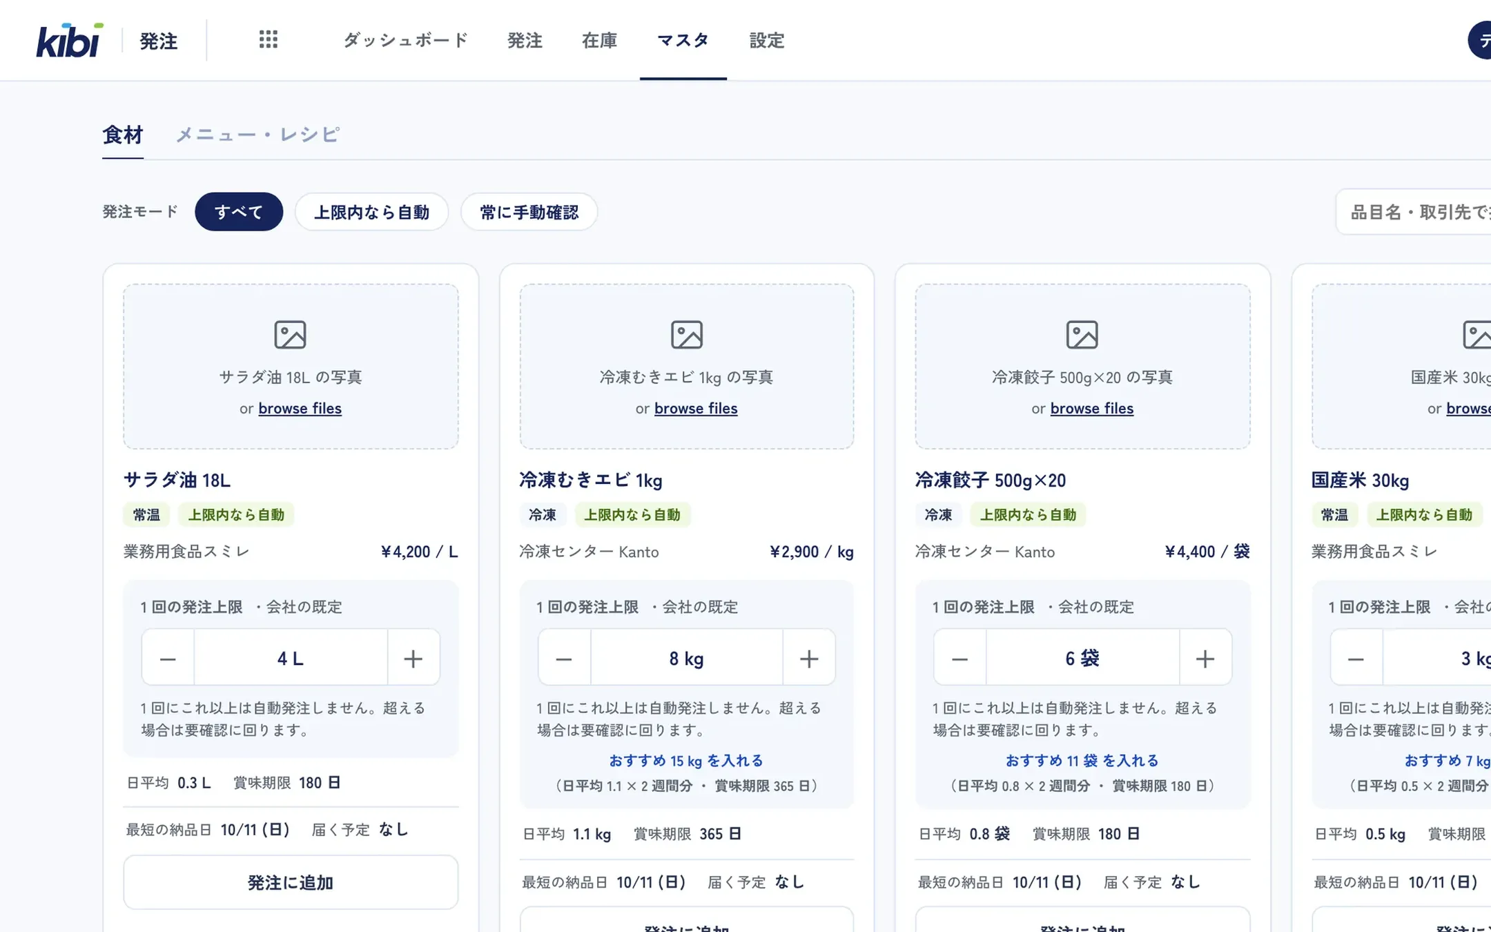Click image placeholder icon for 冷凍むきエビ 1kg

pyautogui.click(x=686, y=335)
